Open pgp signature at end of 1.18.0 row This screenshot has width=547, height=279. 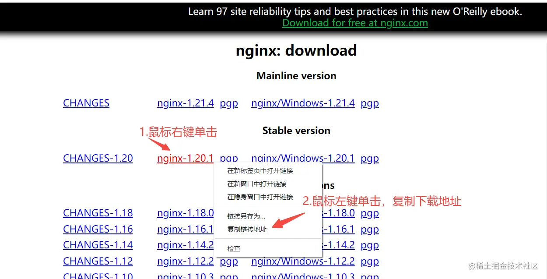(370, 214)
